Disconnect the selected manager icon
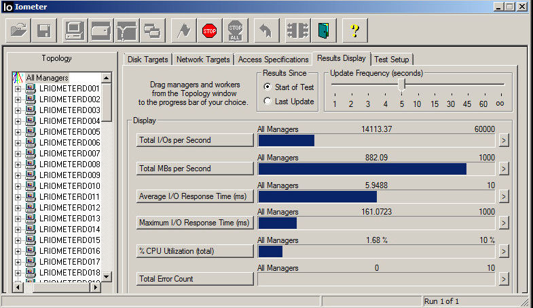The height and width of the screenshot is (308, 533). point(298,30)
